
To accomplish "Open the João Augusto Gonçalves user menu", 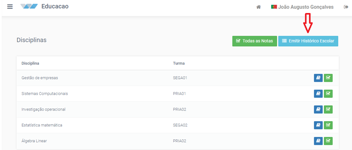I will click(x=302, y=7).
